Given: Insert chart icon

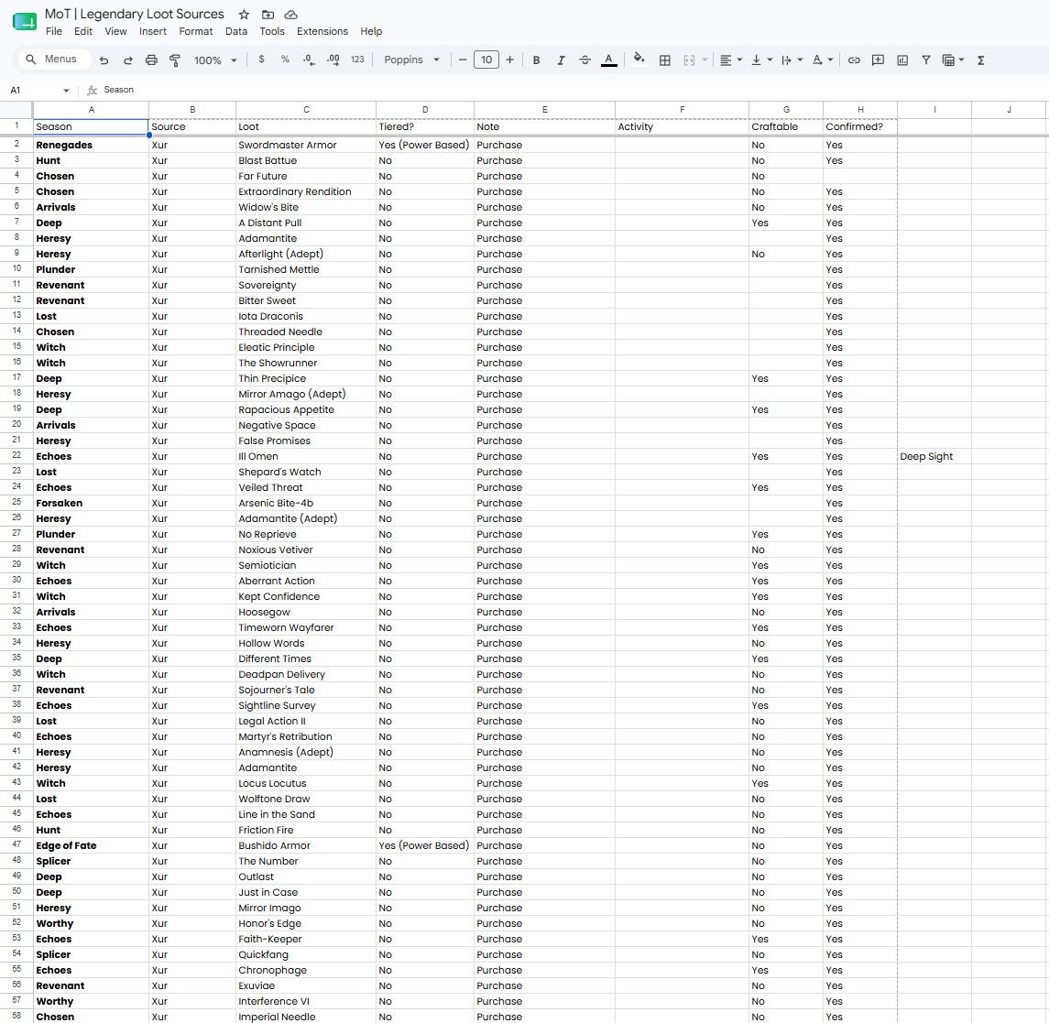Looking at the screenshot, I should pos(902,60).
